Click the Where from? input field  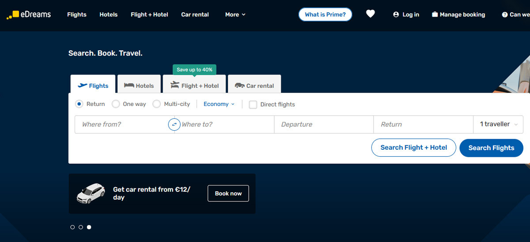121,125
